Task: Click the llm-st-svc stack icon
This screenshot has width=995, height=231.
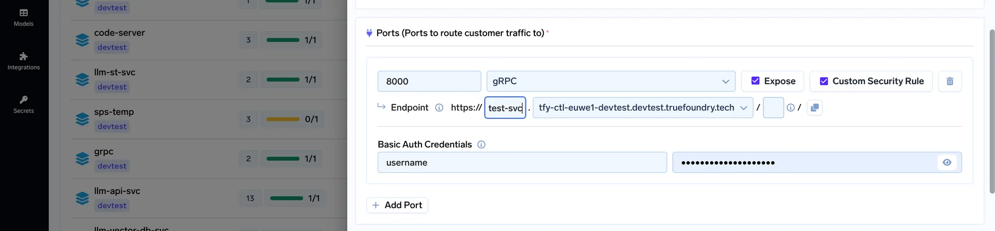Action: (x=82, y=80)
